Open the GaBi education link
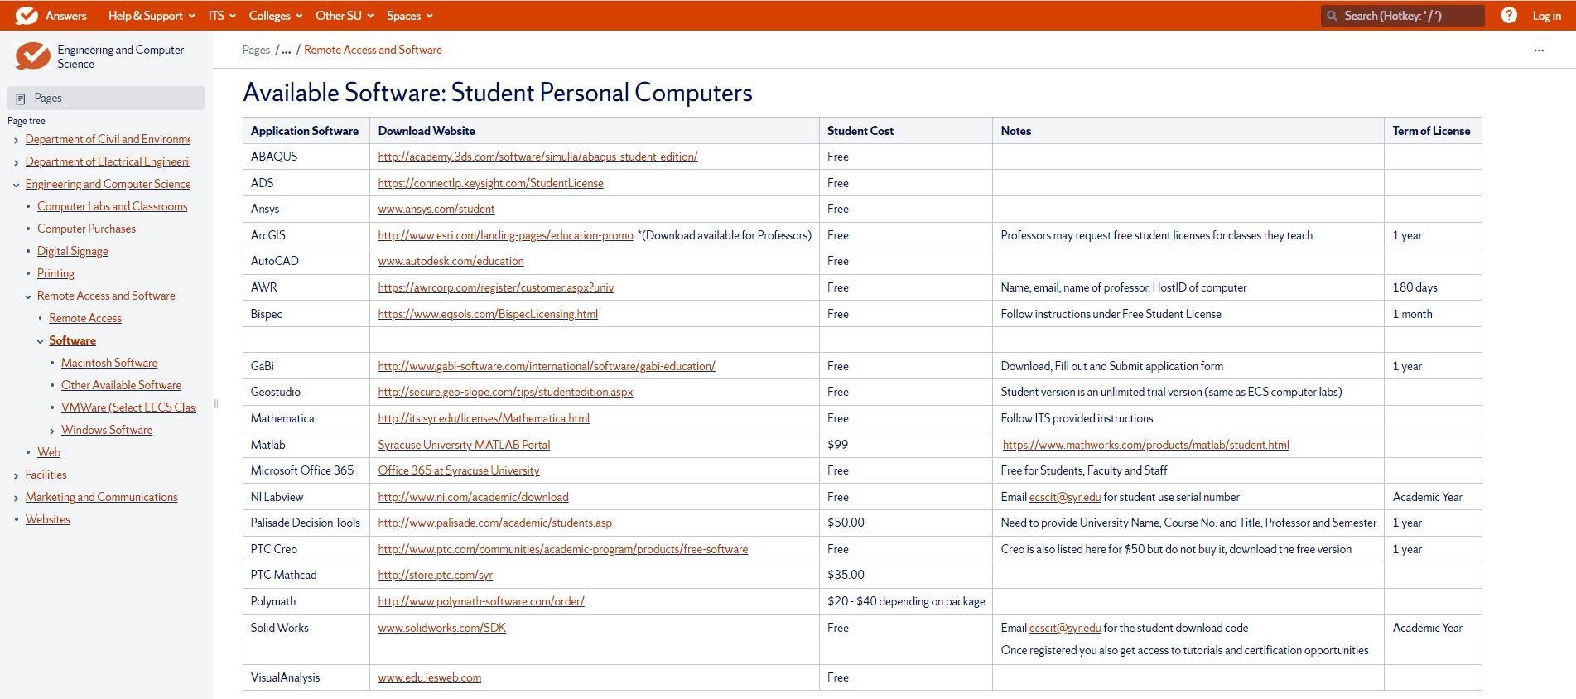1576x699 pixels. click(547, 366)
